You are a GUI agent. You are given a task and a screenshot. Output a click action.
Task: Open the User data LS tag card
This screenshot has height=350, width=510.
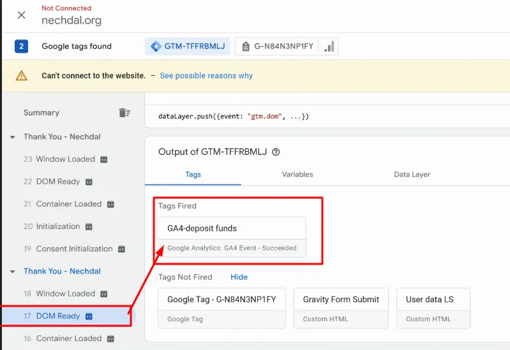(433, 308)
